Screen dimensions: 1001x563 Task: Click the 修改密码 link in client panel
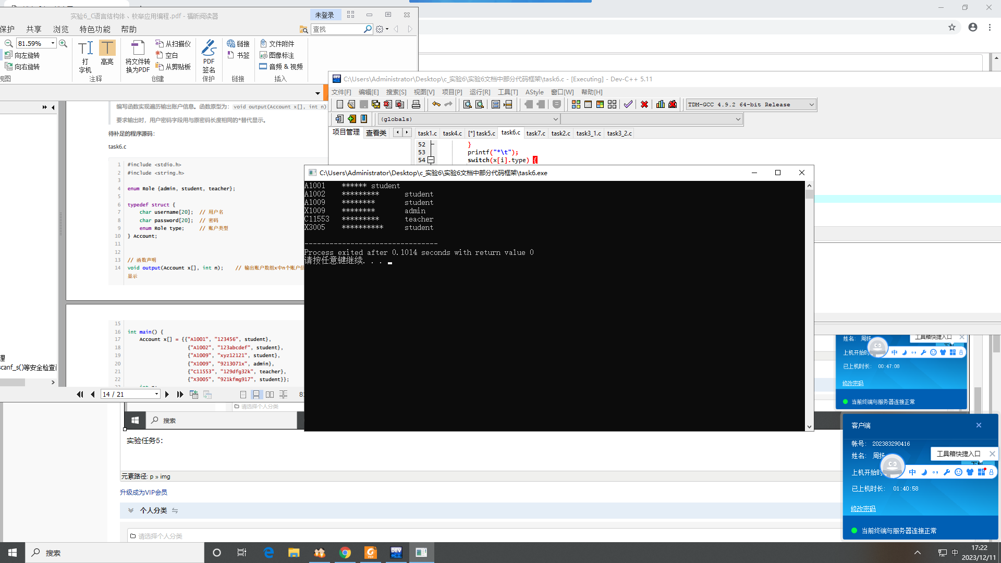pyautogui.click(x=863, y=509)
